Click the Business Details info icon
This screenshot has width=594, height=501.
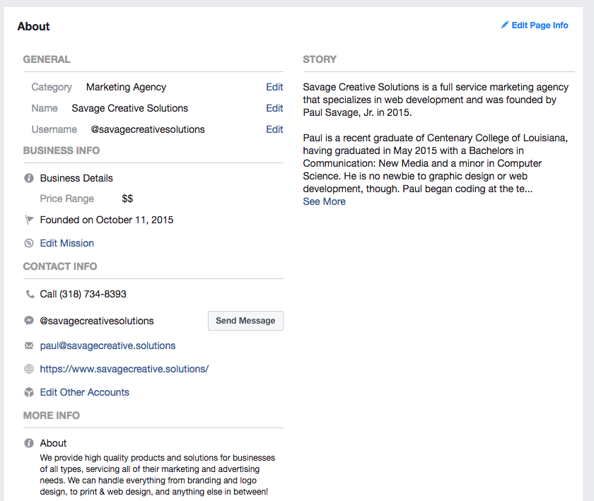point(29,178)
